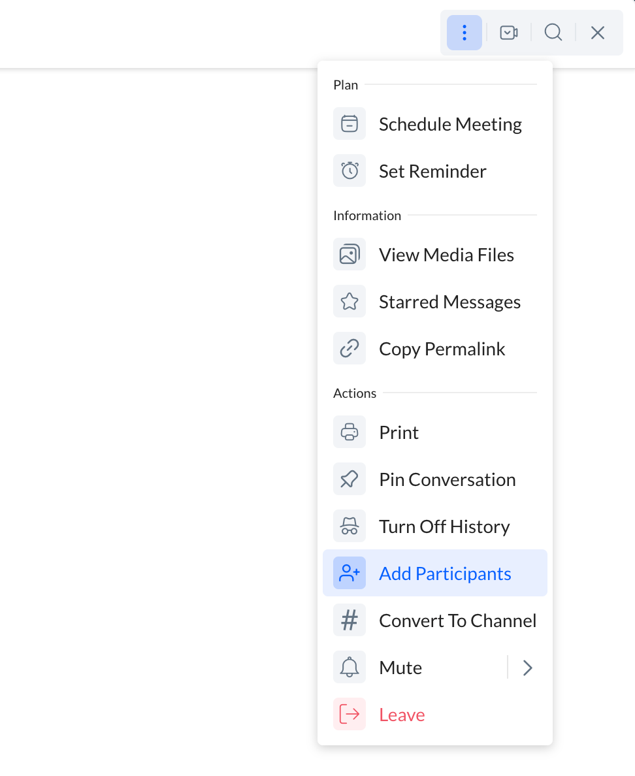
Task: Click the image icon beside View Media Files
Action: 350,255
